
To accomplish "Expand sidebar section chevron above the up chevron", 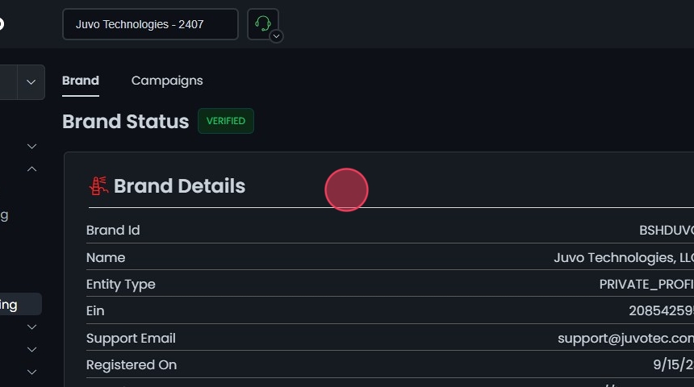I will coord(32,146).
